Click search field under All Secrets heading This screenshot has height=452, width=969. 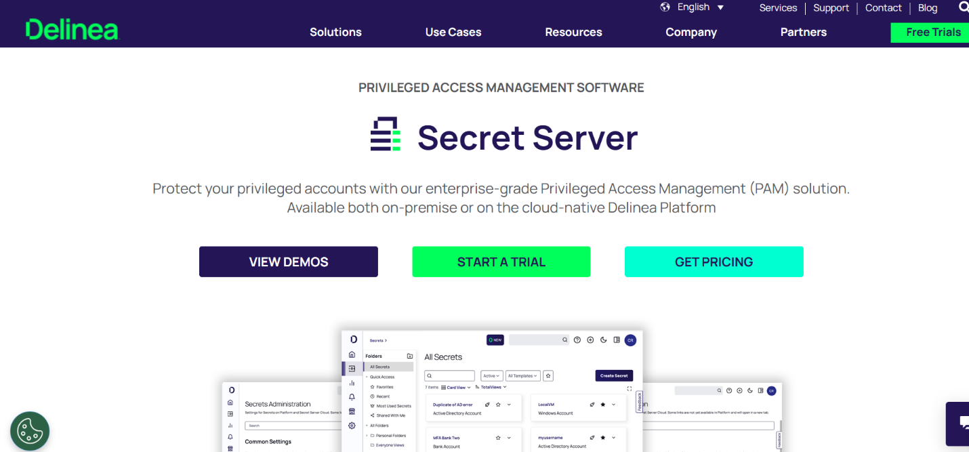point(449,375)
